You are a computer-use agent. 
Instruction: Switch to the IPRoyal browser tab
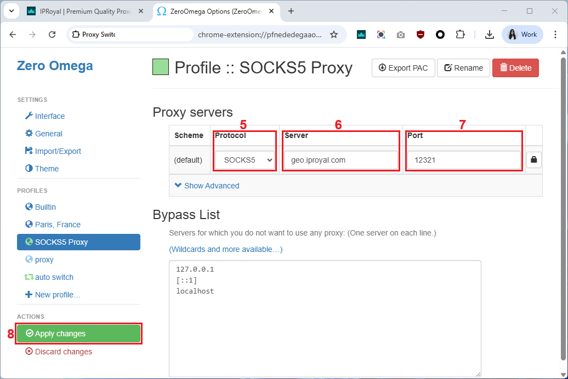click(x=86, y=11)
